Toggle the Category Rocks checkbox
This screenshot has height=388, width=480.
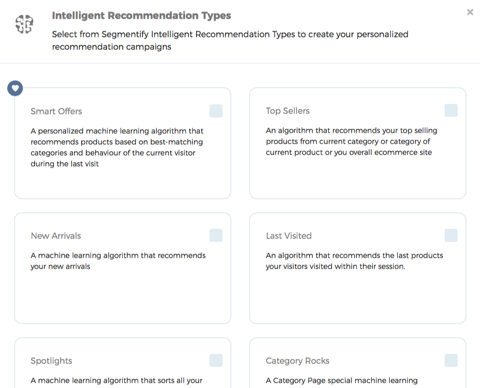451,360
